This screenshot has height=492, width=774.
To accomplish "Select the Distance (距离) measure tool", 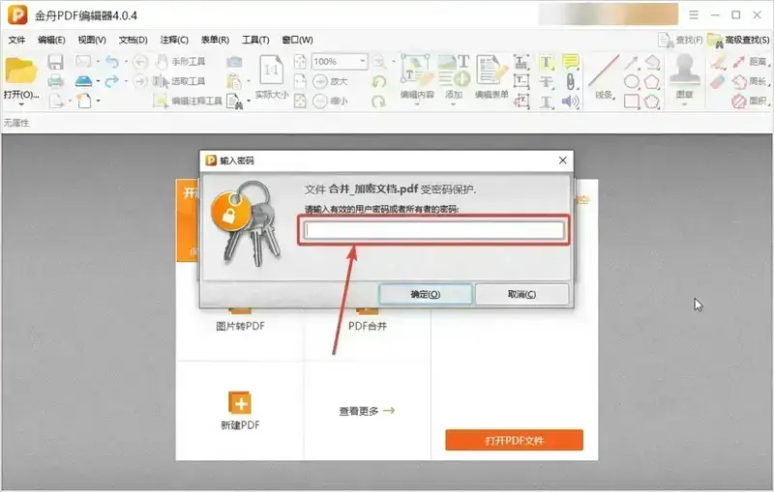I will click(749, 62).
